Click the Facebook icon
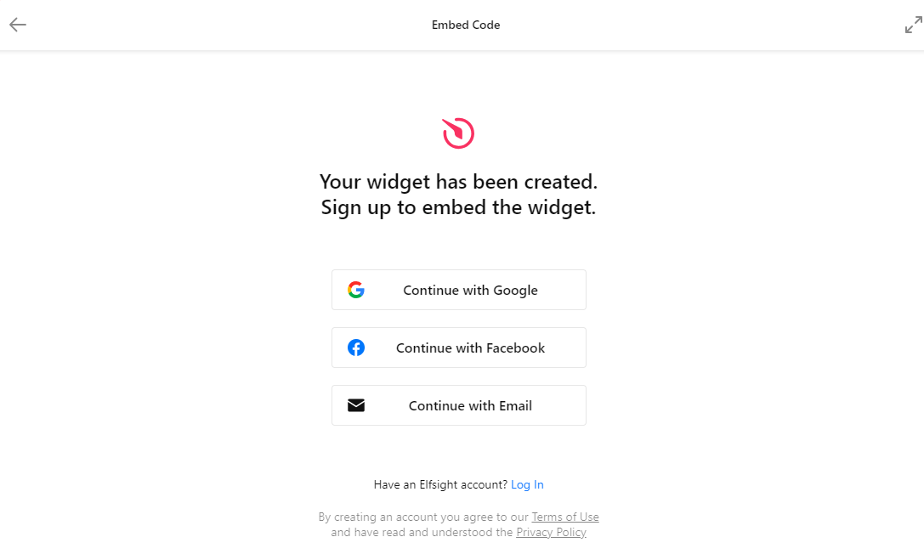Image resolution: width=924 pixels, height=554 pixels. click(x=356, y=348)
